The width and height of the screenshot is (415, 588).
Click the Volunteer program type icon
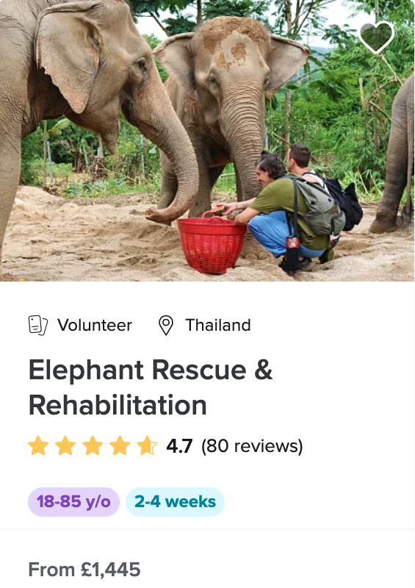point(38,325)
